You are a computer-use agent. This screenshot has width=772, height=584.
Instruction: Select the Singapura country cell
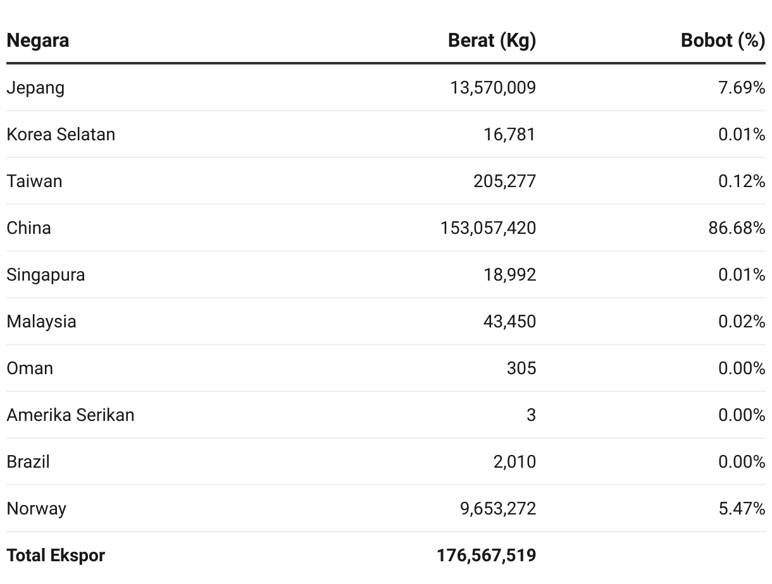[46, 275]
